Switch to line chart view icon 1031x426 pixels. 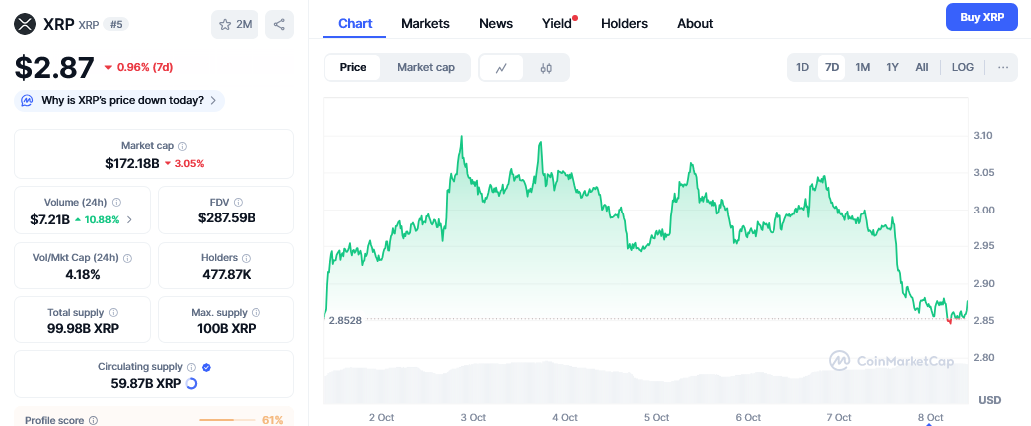tap(502, 68)
